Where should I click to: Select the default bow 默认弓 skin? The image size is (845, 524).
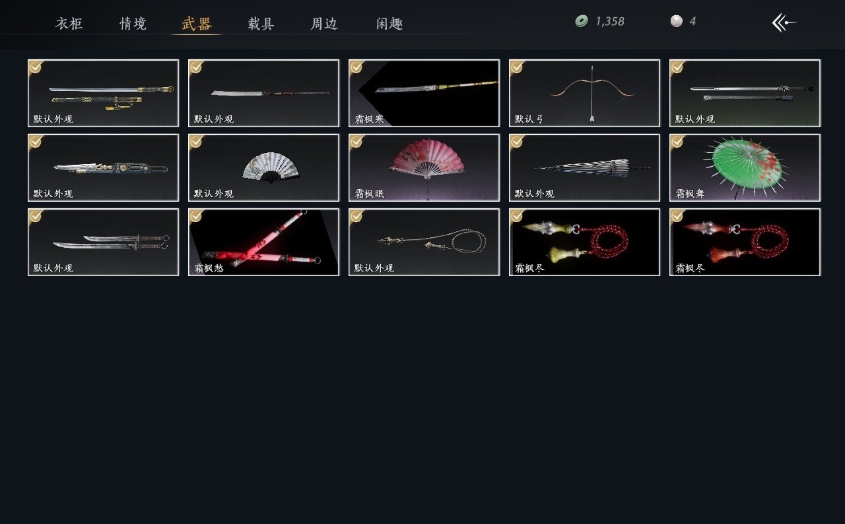pos(584,93)
